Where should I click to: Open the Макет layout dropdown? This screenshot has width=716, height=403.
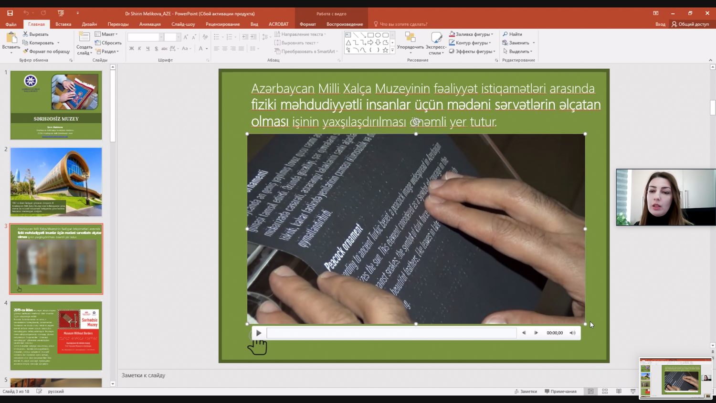pos(106,34)
